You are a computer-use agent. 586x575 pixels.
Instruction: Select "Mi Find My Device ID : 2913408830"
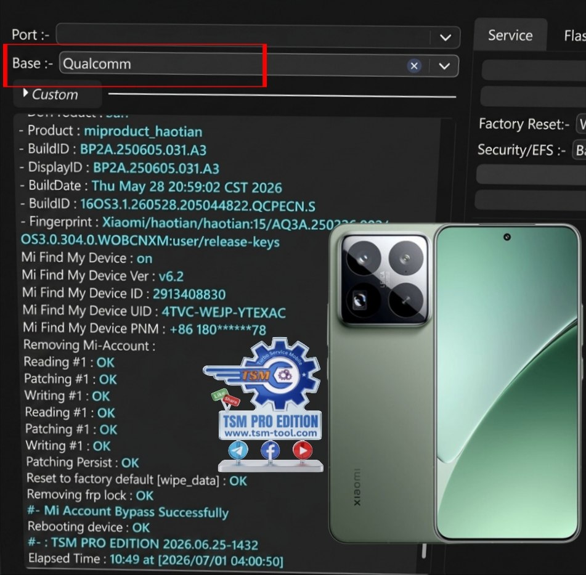point(124,293)
